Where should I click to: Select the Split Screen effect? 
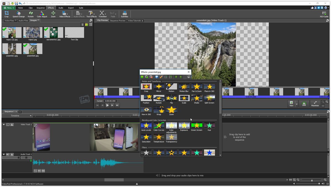click(x=209, y=98)
